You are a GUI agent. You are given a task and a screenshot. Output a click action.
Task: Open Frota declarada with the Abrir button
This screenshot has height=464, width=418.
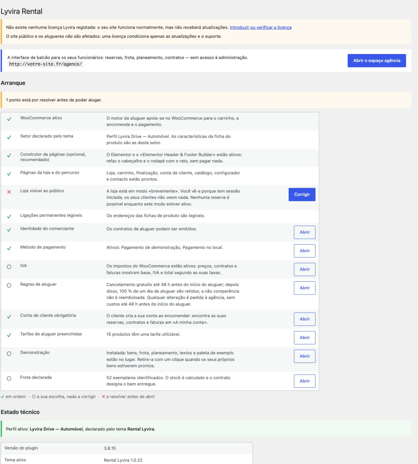pyautogui.click(x=305, y=381)
